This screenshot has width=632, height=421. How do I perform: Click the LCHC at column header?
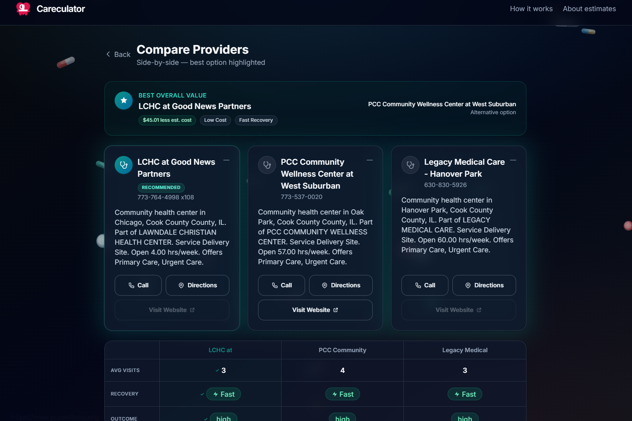220,350
